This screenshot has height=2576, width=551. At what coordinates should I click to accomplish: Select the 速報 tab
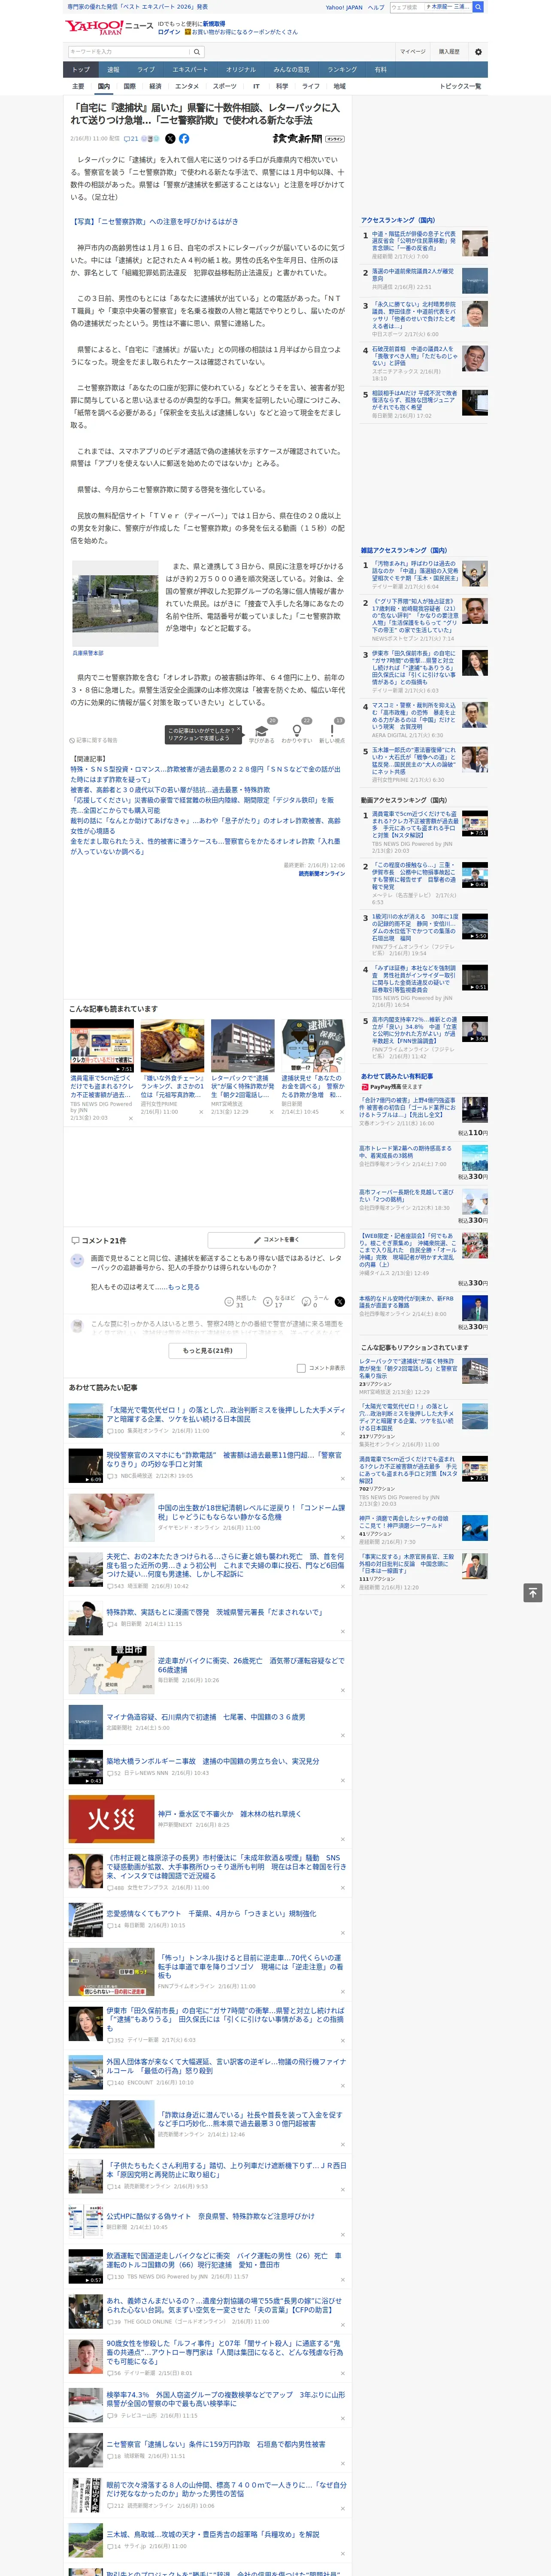[113, 70]
